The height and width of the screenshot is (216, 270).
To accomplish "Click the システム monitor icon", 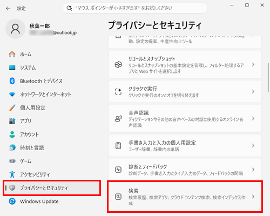I will [12, 67].
